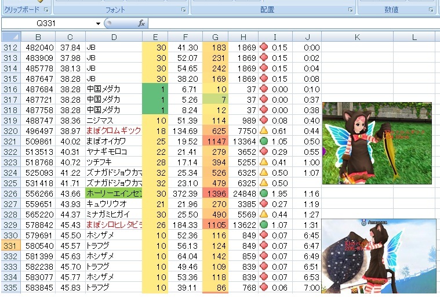Click the insert function fx button
The height and width of the screenshot is (301, 440).
pyautogui.click(x=141, y=23)
